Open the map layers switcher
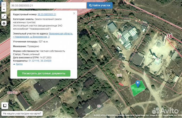The width and height of the screenshot is (182, 118). click(5, 106)
